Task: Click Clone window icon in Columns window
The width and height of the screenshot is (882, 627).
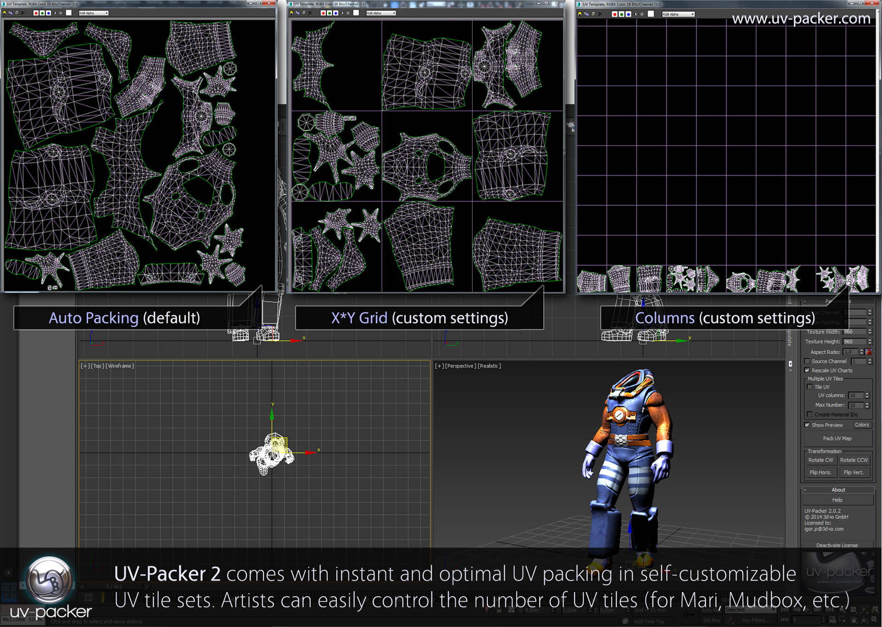Action: tap(587, 14)
